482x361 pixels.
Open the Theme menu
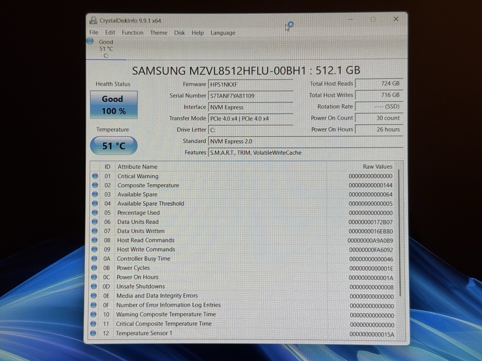pyautogui.click(x=159, y=32)
